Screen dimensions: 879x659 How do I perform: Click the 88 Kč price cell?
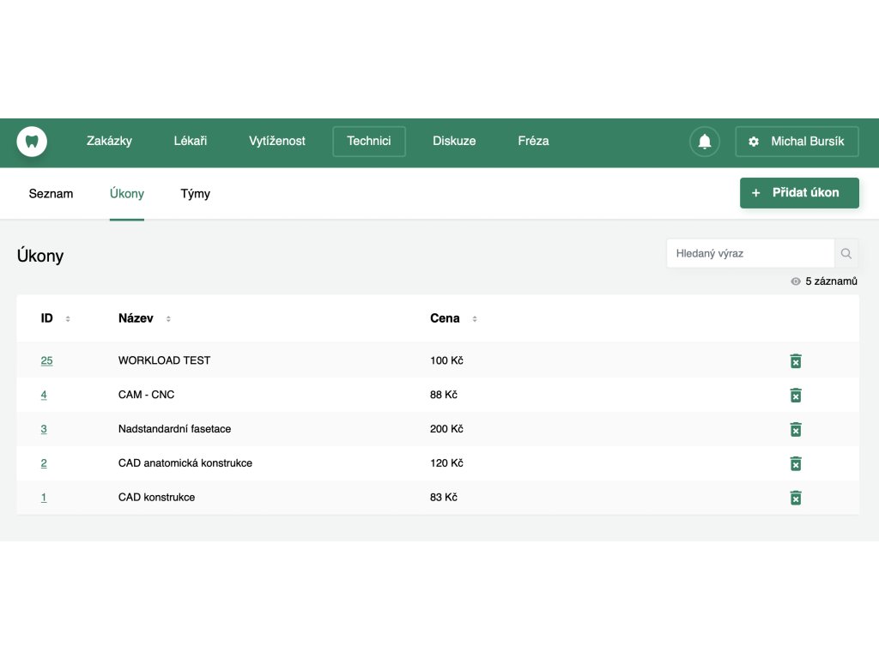[444, 395]
